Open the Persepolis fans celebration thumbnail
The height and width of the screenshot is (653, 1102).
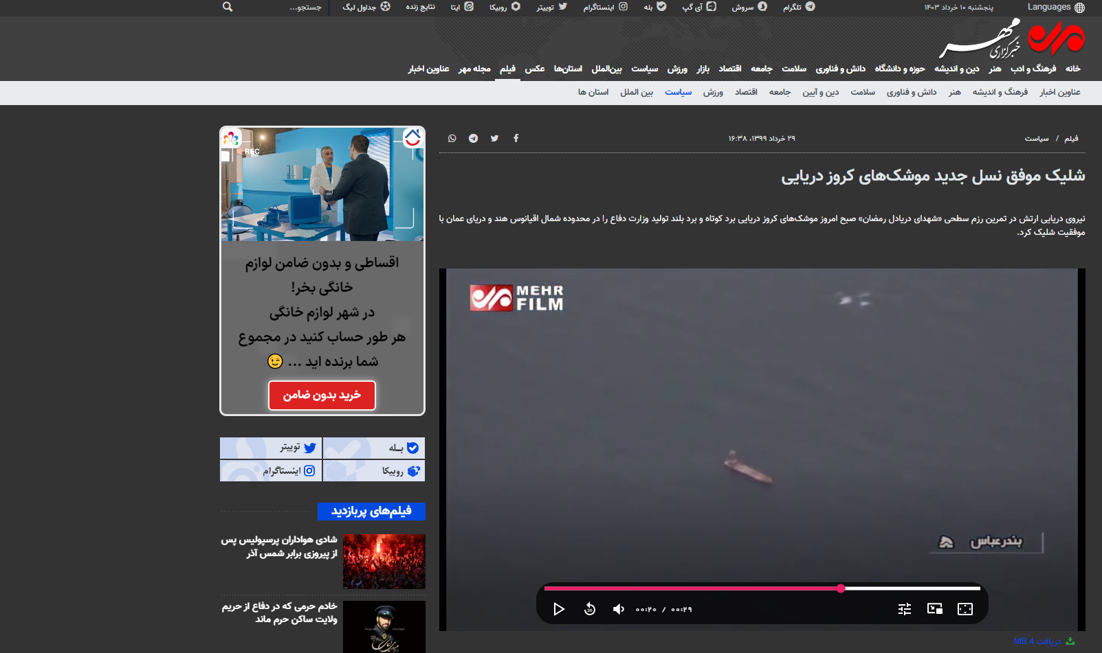coord(384,561)
